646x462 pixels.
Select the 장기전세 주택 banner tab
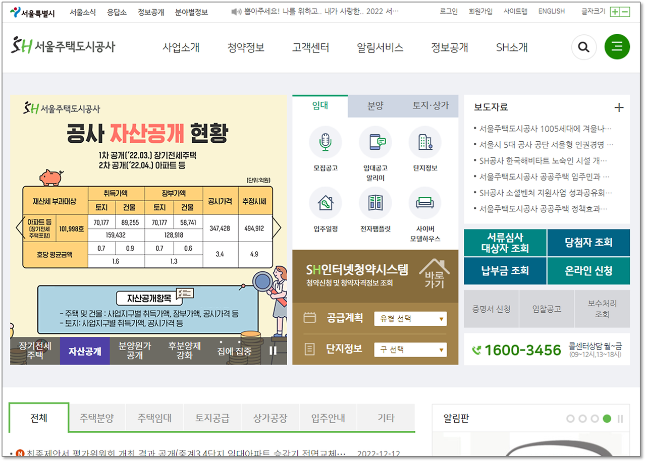pos(35,351)
